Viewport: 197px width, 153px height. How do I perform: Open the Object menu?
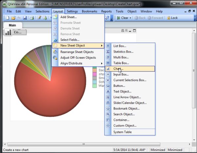pos(132,11)
